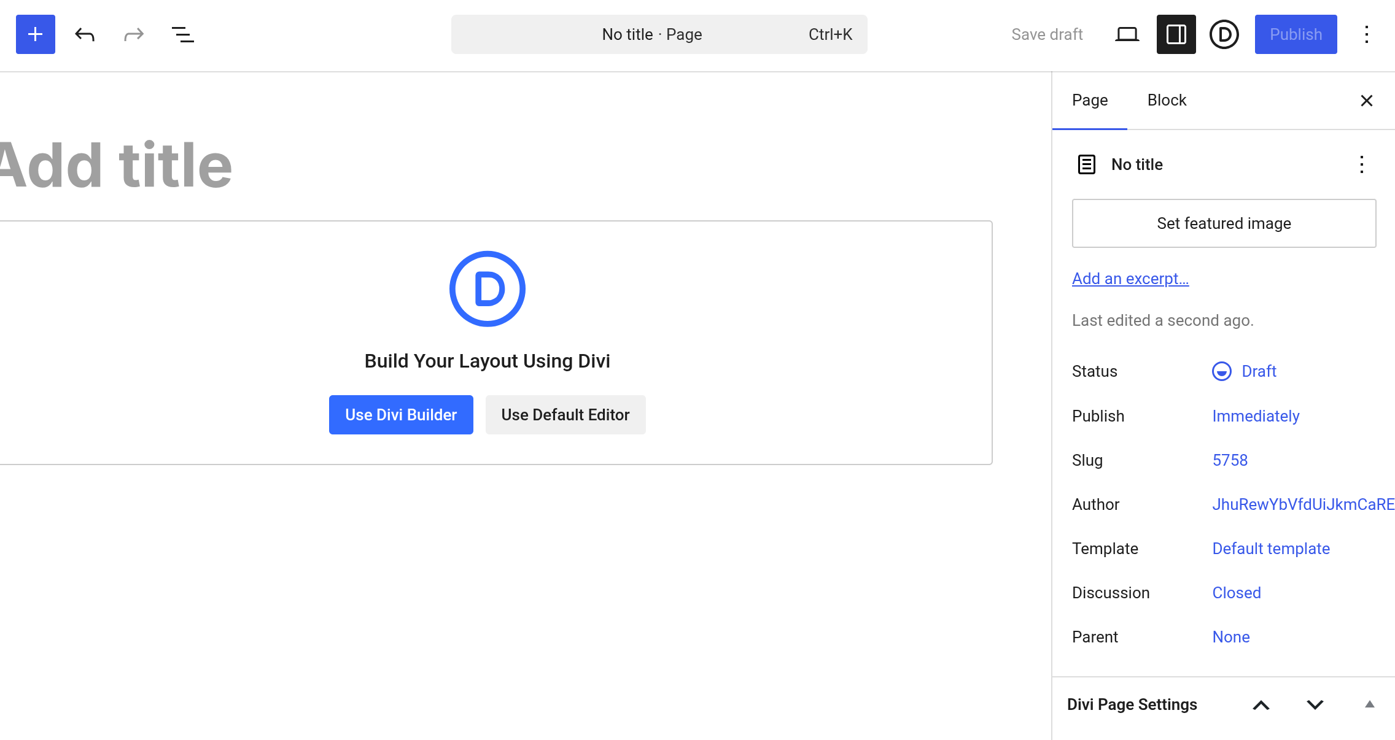Switch to the Block tab
The image size is (1395, 740).
pyautogui.click(x=1167, y=100)
